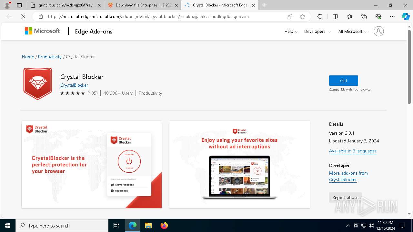Click the Productivity category label under title
This screenshot has height=232, width=413.
coord(150,93)
